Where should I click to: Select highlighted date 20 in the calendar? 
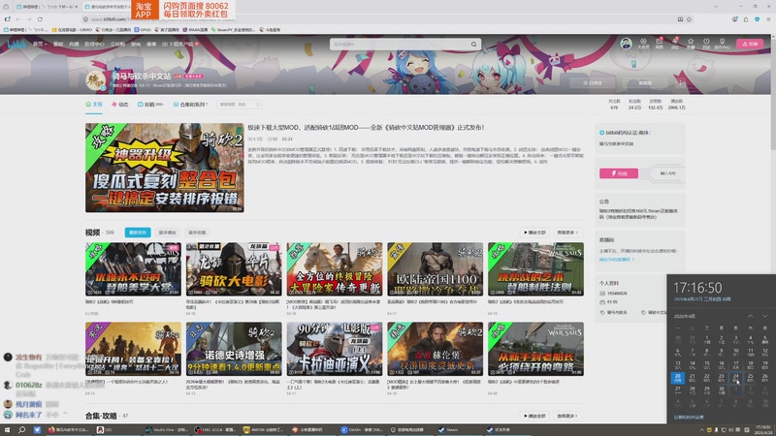(677, 378)
